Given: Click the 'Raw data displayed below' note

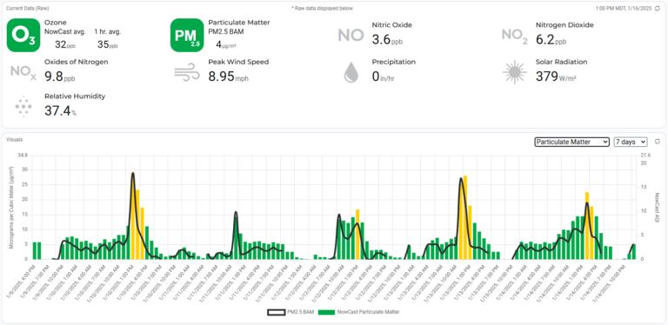Looking at the screenshot, I should pyautogui.click(x=322, y=8).
